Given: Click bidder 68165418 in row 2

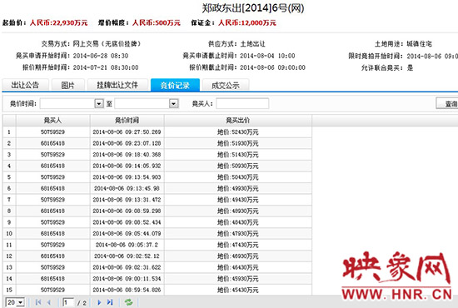Looking at the screenshot, I should tap(52, 143).
